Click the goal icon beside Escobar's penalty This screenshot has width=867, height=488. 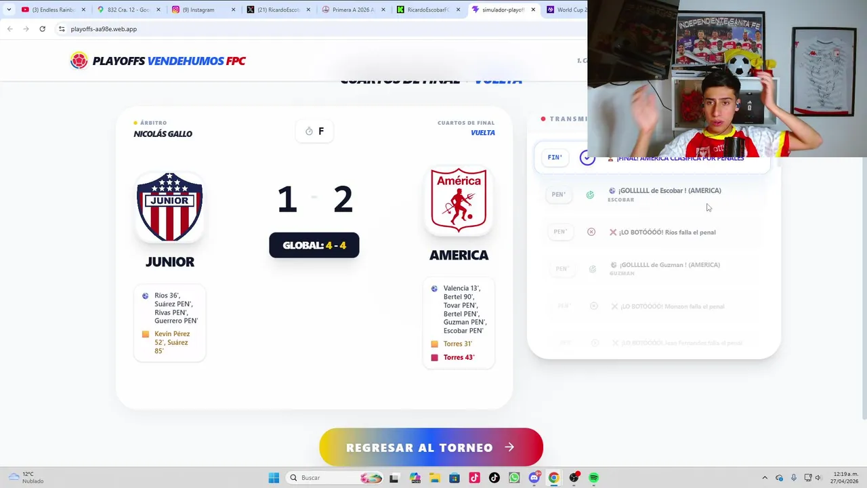point(590,195)
